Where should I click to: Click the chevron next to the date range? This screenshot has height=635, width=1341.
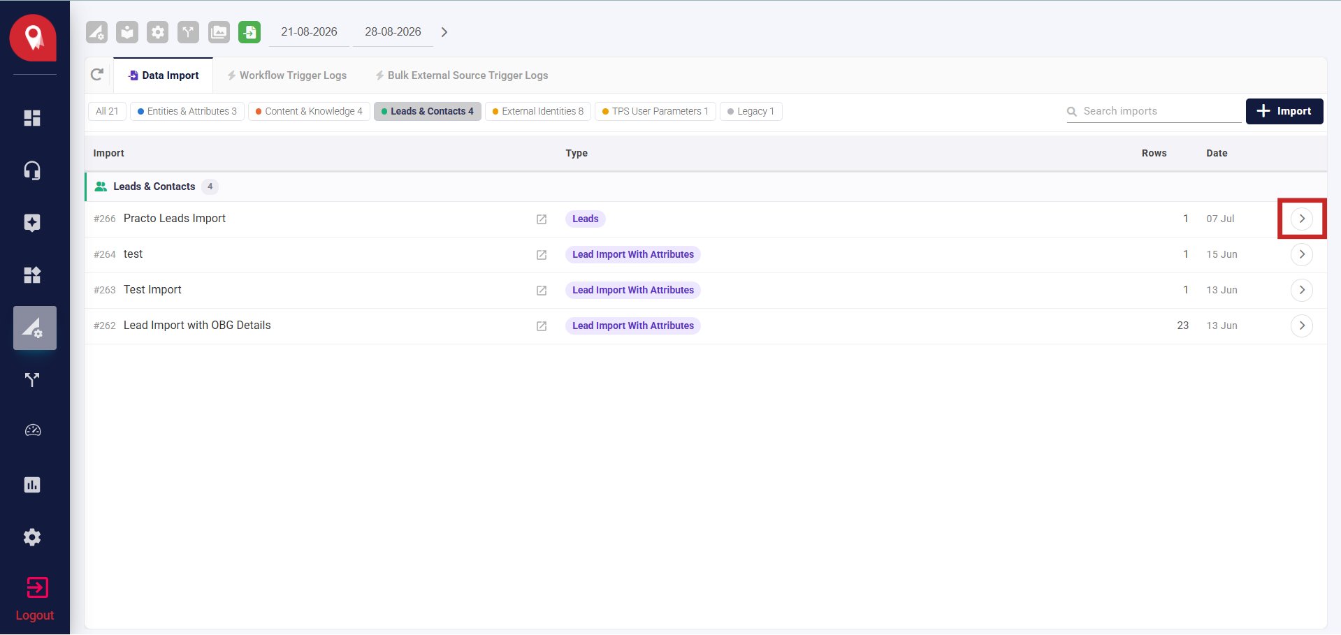[444, 32]
